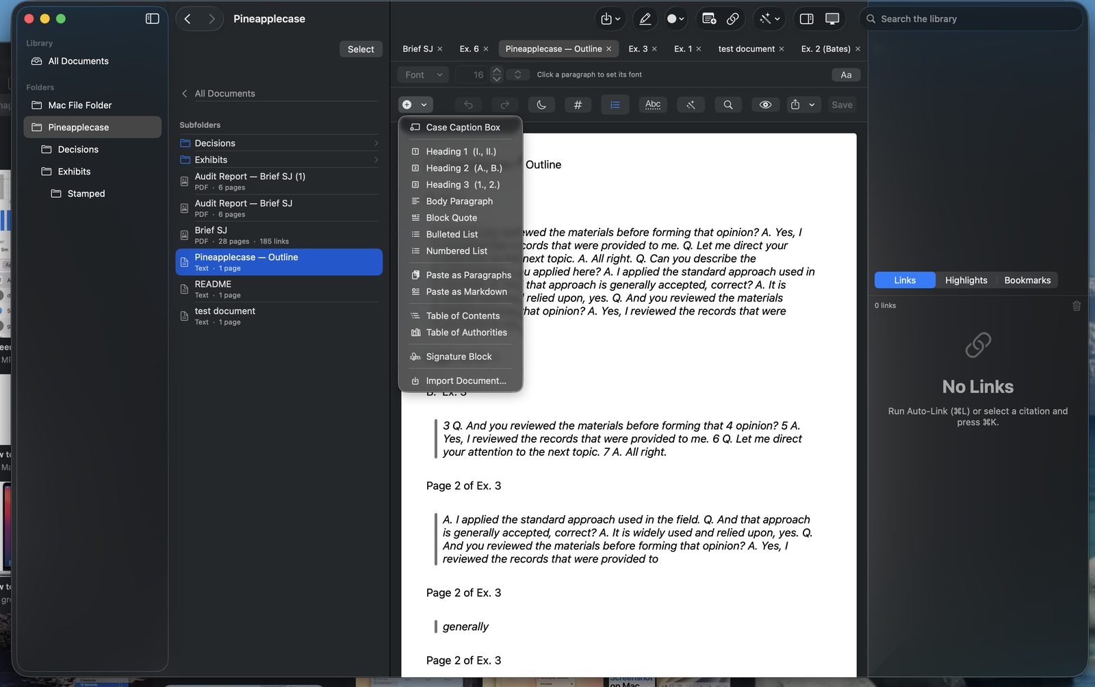Toggle the right inspector panel icon
Viewport: 1095px width, 687px height.
[x=806, y=18]
